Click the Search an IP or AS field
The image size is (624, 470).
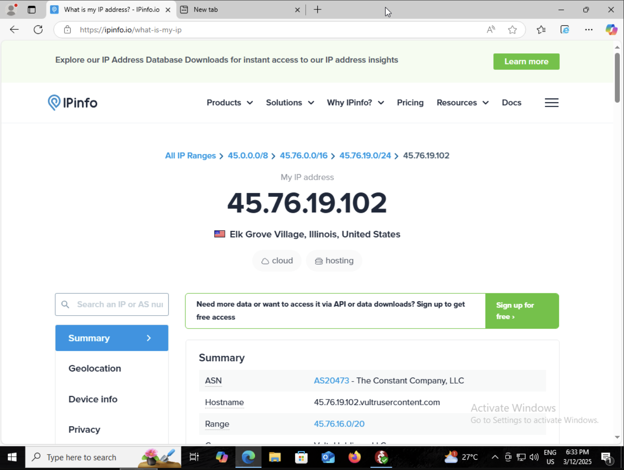click(x=112, y=304)
